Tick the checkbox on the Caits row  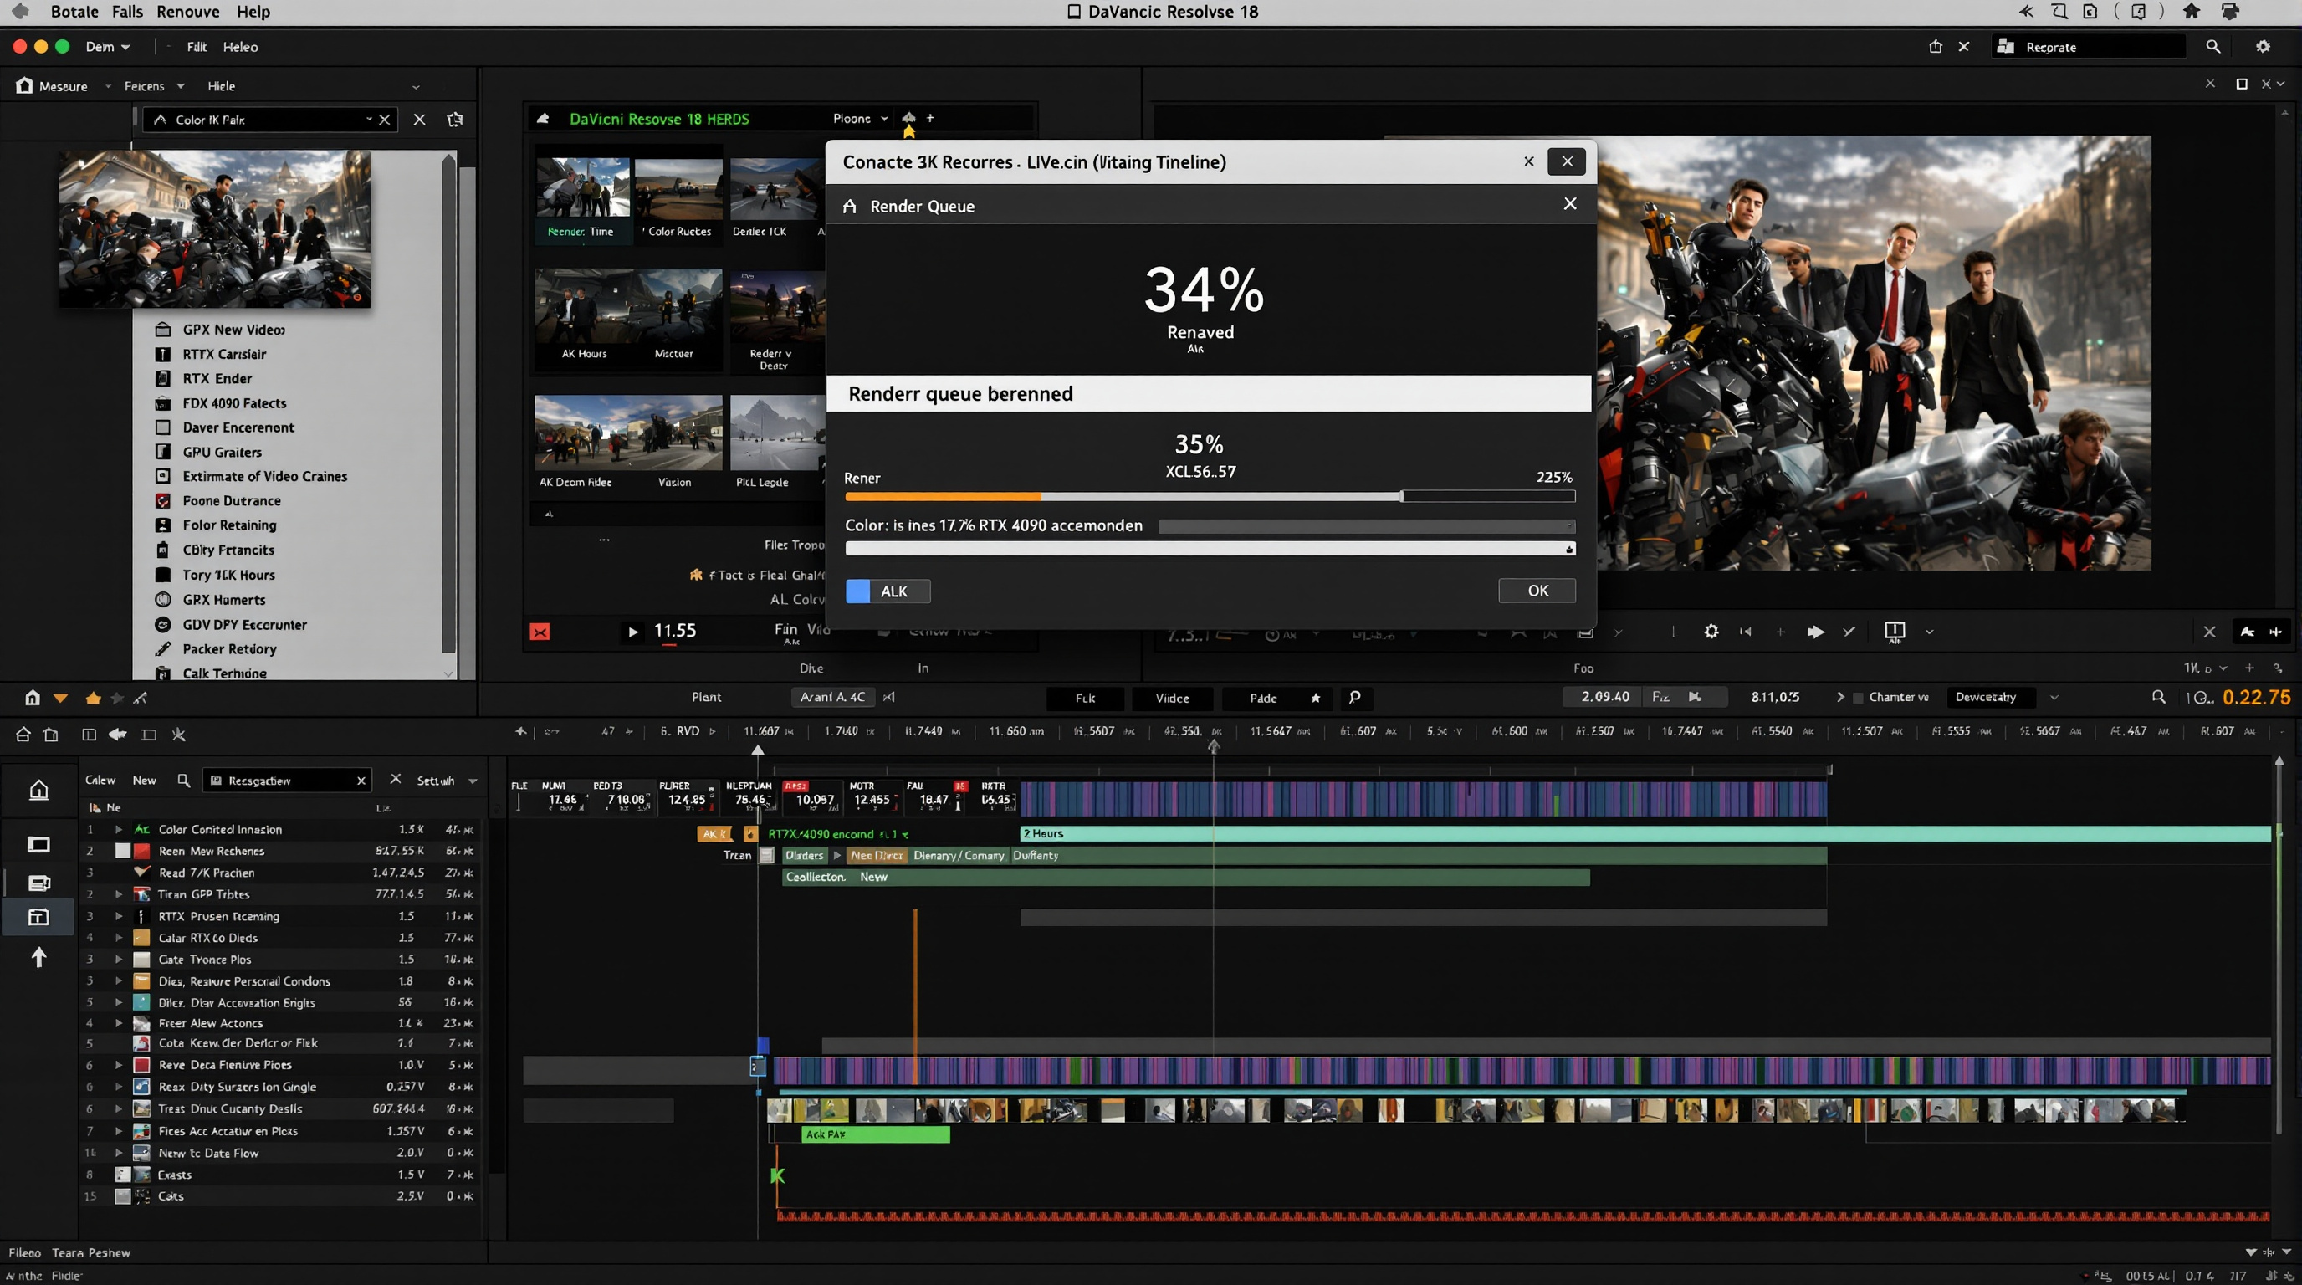122,1196
